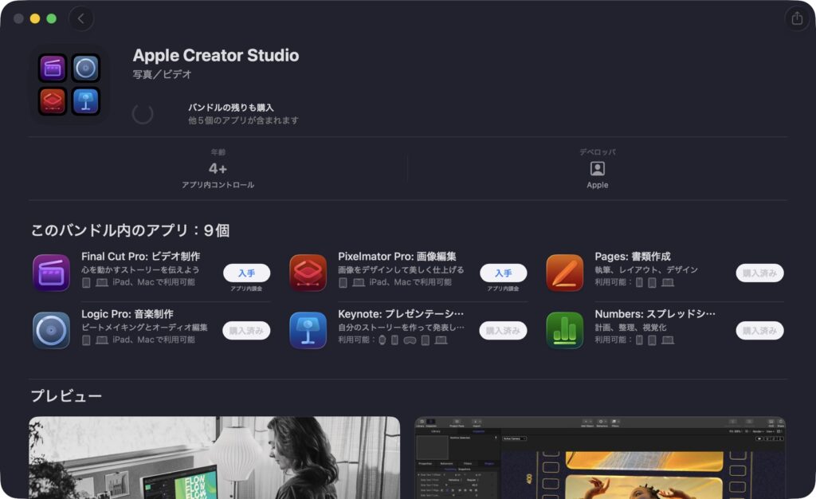Open the Logic Pro app icon
This screenshot has width=816, height=499.
(x=51, y=330)
